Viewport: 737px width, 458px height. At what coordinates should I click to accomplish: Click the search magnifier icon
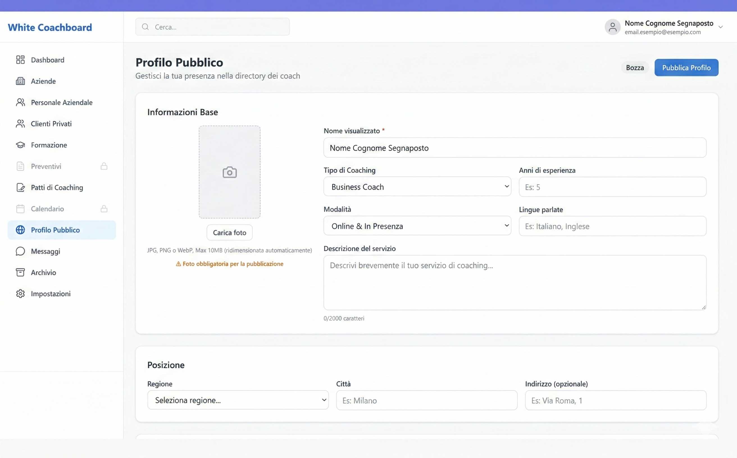[x=145, y=27]
